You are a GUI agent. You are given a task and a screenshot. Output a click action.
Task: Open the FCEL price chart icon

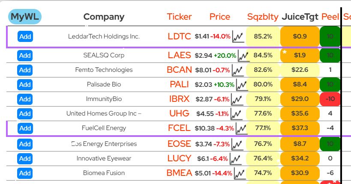coord(241,128)
